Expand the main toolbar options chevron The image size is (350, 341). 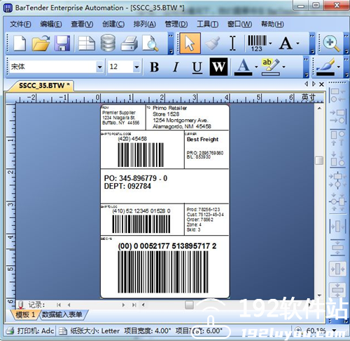tap(171, 44)
